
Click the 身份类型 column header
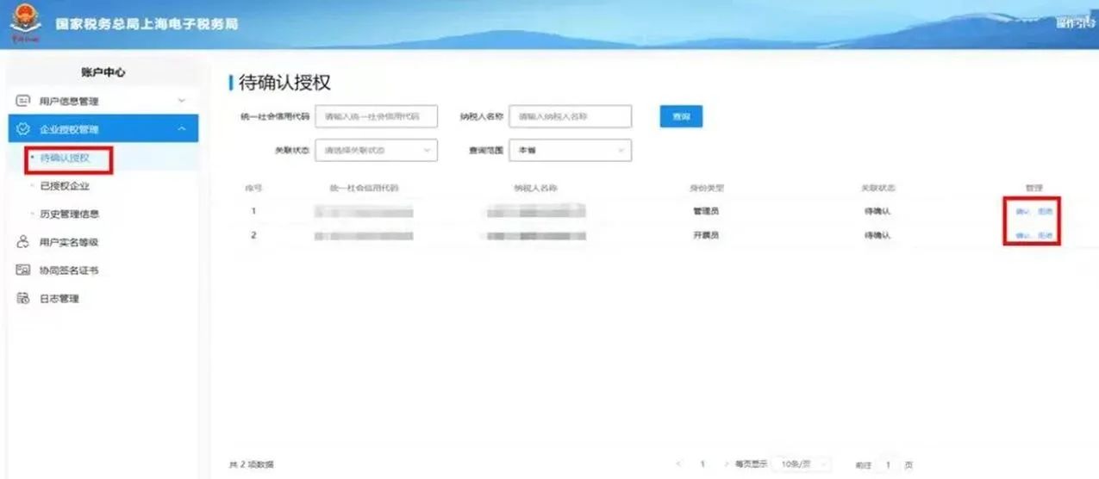(x=705, y=188)
